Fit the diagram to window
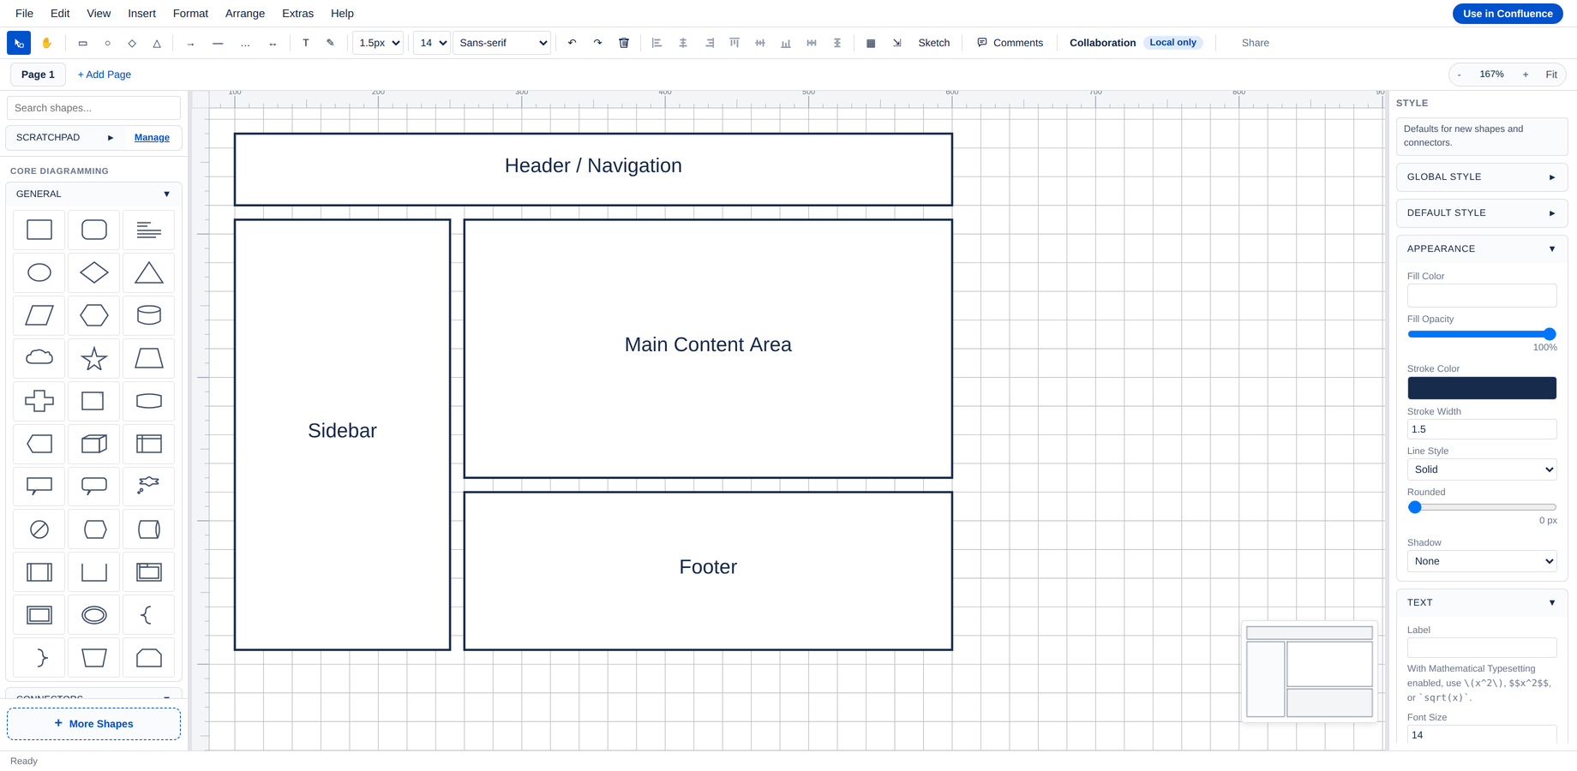 1551,75
